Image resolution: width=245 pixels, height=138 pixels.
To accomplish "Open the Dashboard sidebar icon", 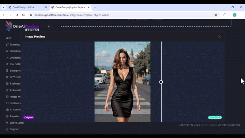I will 7,51.
